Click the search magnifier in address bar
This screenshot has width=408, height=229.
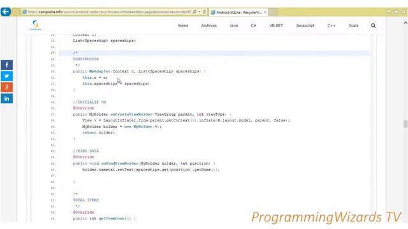coord(194,11)
